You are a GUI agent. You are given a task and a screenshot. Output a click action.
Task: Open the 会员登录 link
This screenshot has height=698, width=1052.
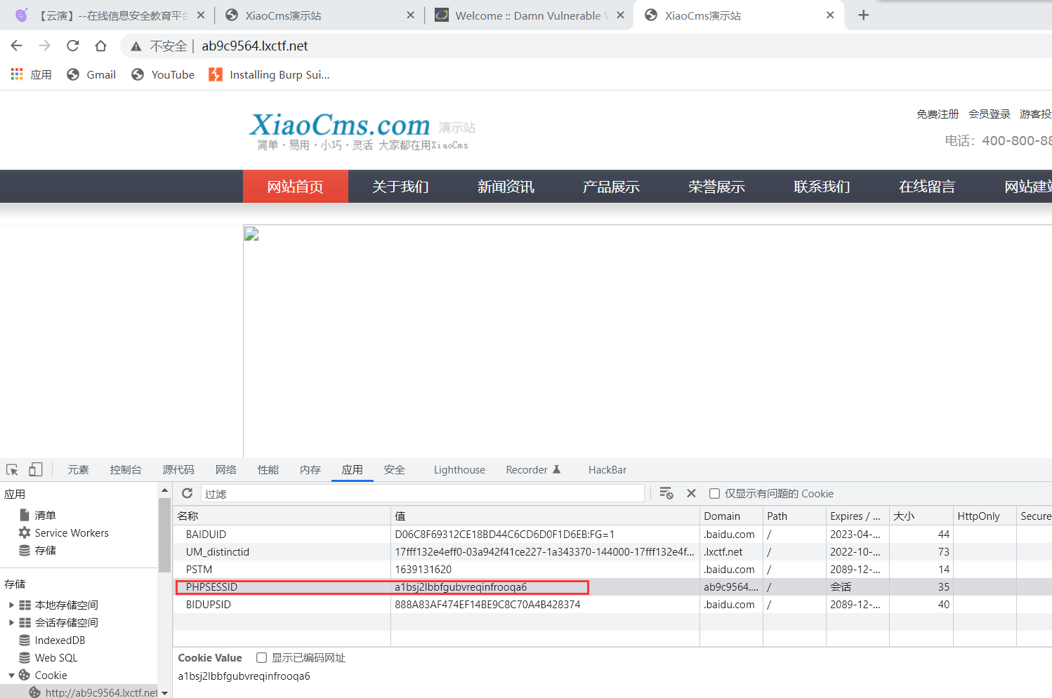click(989, 114)
